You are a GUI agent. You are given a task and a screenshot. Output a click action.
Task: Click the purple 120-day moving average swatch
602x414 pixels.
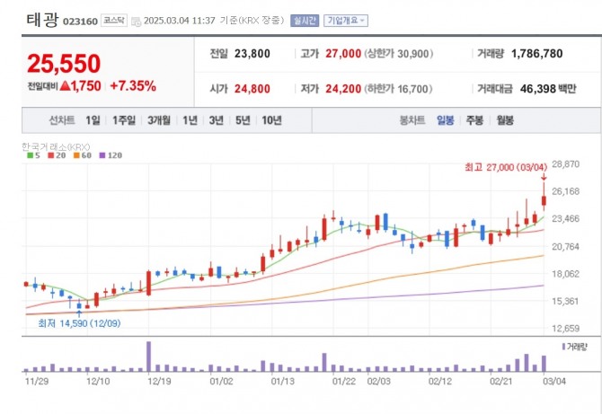click(102, 155)
